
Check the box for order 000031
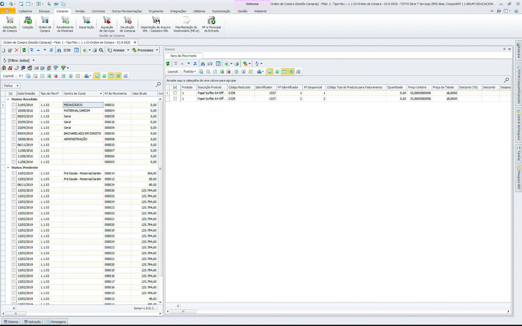coord(14,105)
